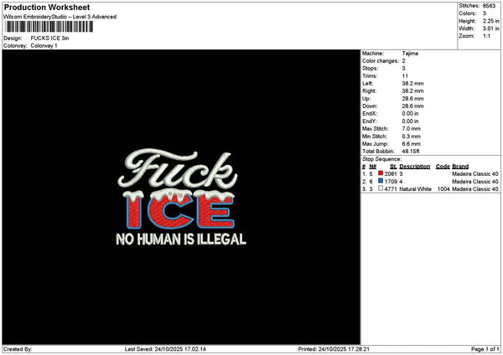Click 'Madeira Classic 40' in the red row
The width and height of the screenshot is (503, 355).
(x=475, y=173)
